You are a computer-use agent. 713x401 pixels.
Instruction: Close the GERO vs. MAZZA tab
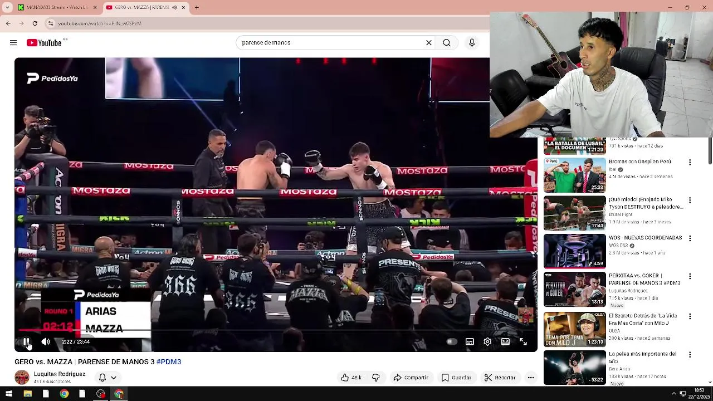tap(183, 8)
